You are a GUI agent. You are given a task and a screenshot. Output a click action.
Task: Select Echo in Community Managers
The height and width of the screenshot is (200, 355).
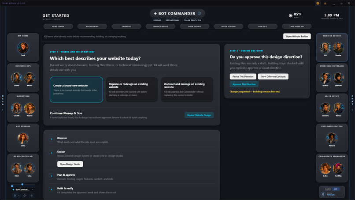point(325,169)
